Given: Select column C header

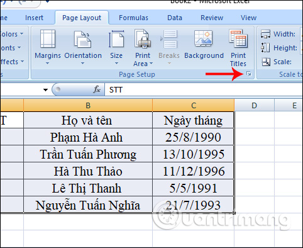Looking at the screenshot, I should [x=194, y=105].
